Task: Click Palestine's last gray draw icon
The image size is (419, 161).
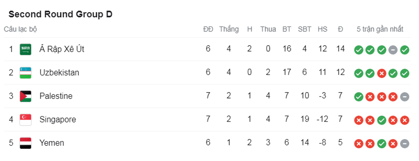Action: (x=405, y=97)
